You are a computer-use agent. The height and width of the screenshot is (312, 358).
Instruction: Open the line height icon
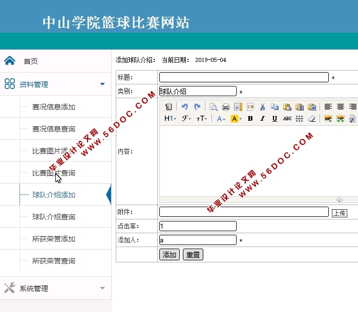tap(299, 119)
